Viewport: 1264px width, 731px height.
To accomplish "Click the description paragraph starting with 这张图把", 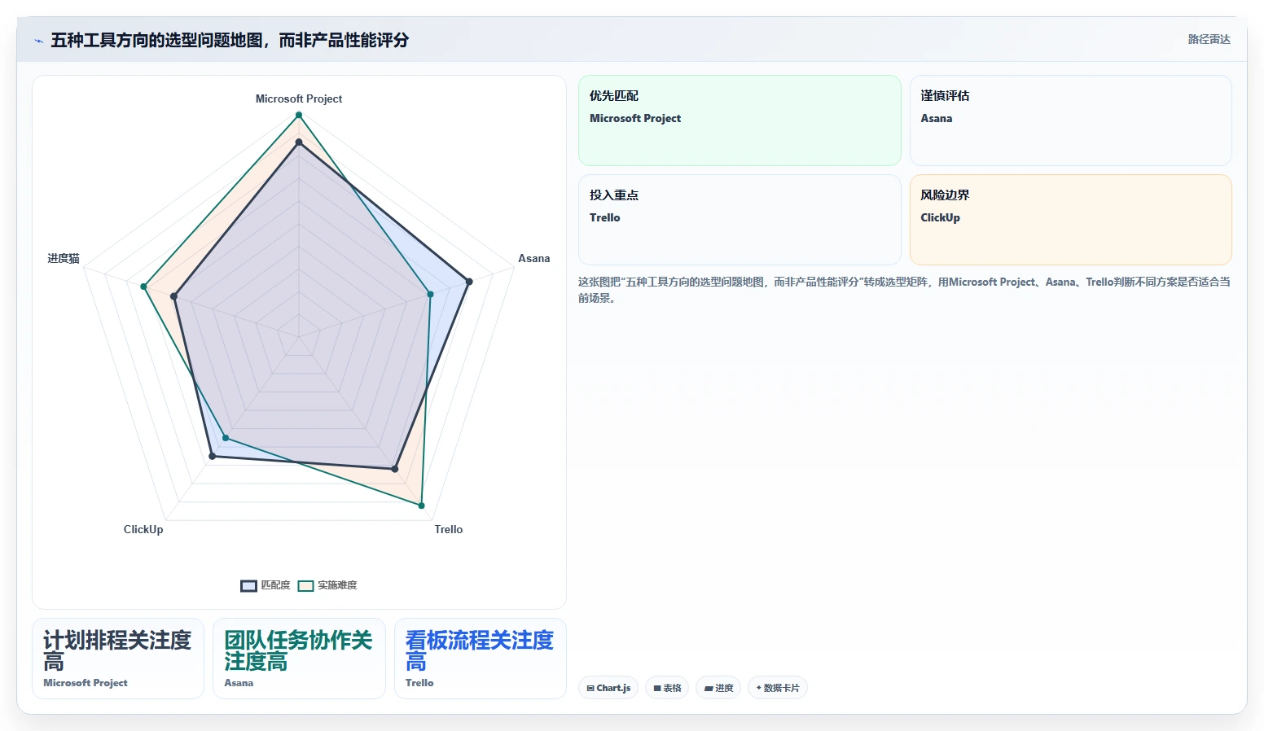I will 905,290.
